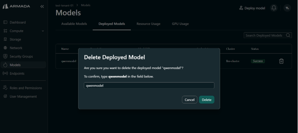Select the Deployed Models tab

(112, 24)
